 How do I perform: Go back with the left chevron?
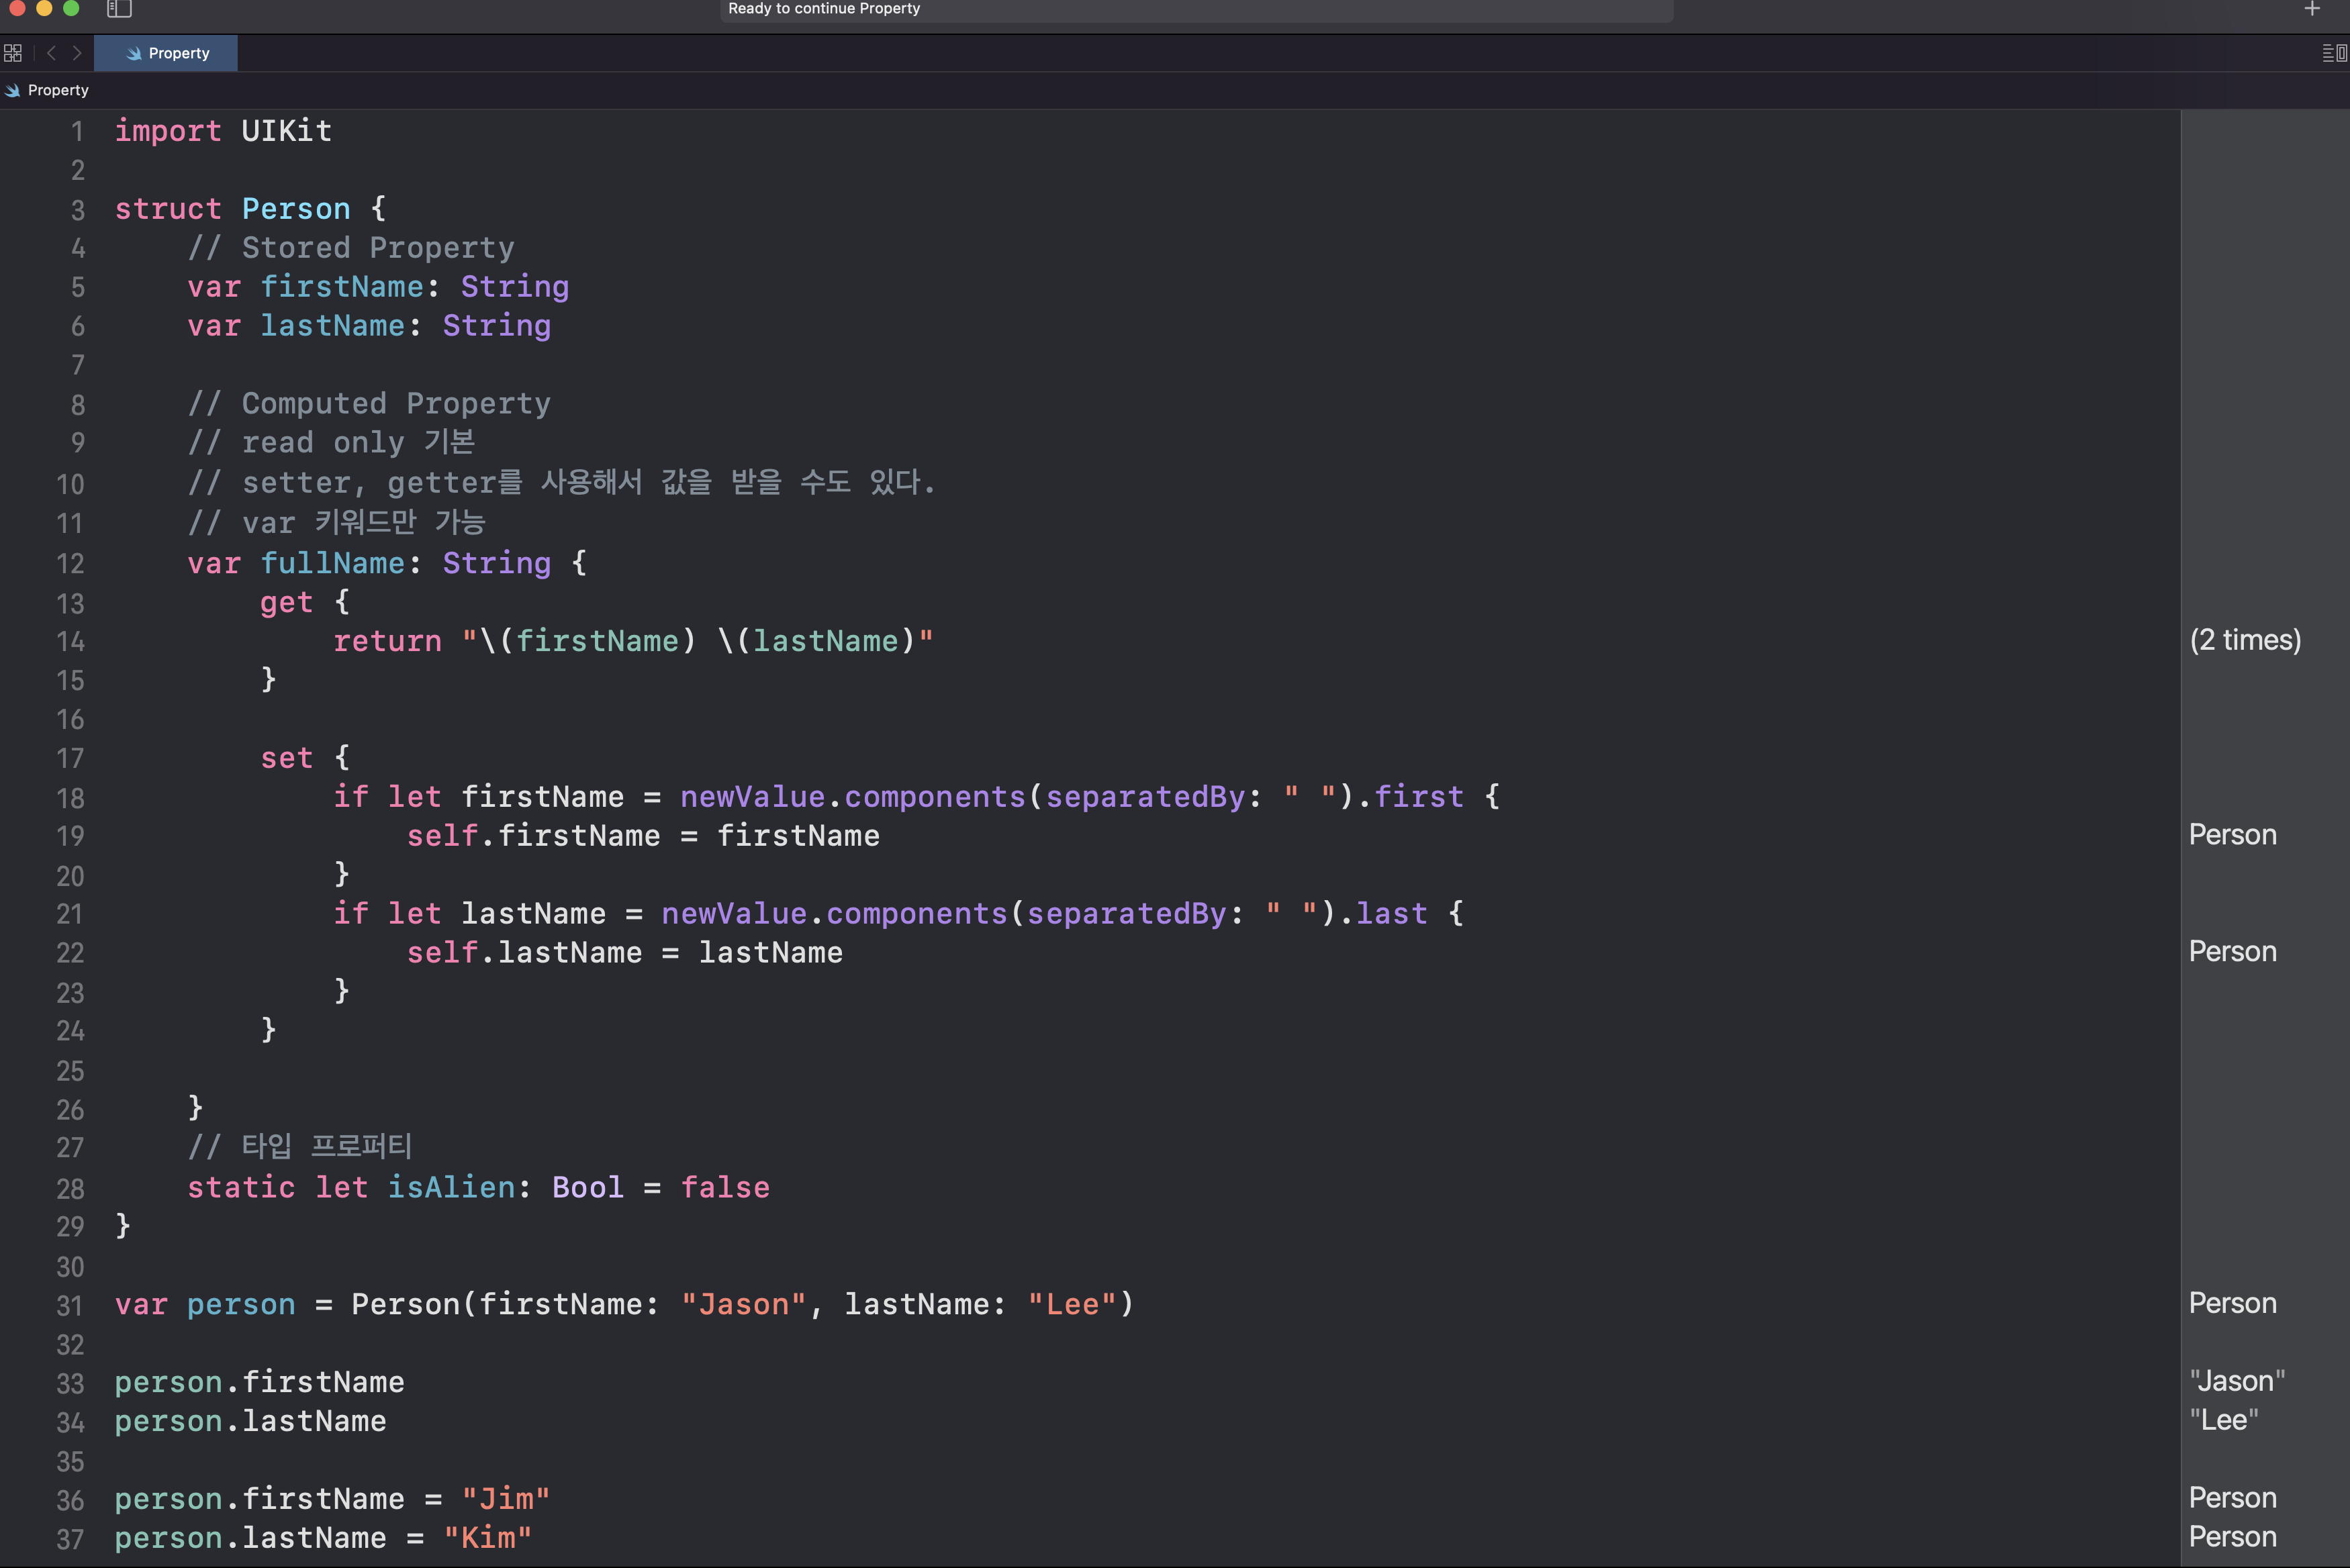[51, 53]
